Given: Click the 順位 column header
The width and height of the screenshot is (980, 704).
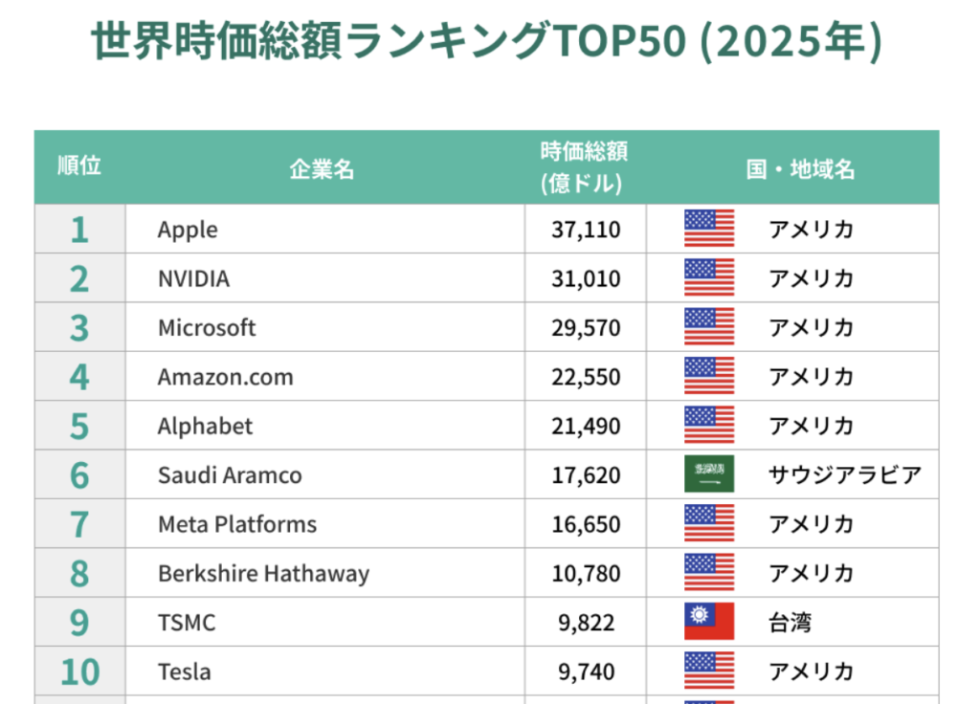Looking at the screenshot, I should 79,166.
